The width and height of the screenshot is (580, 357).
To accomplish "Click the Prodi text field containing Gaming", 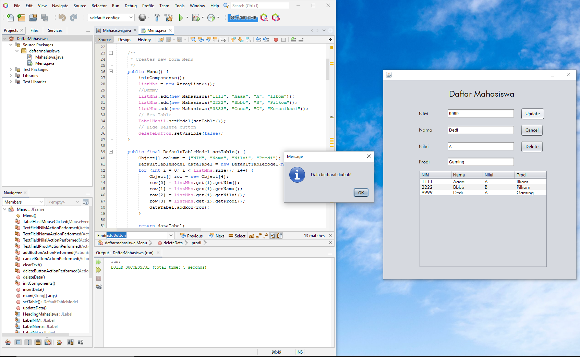I will [481, 162].
